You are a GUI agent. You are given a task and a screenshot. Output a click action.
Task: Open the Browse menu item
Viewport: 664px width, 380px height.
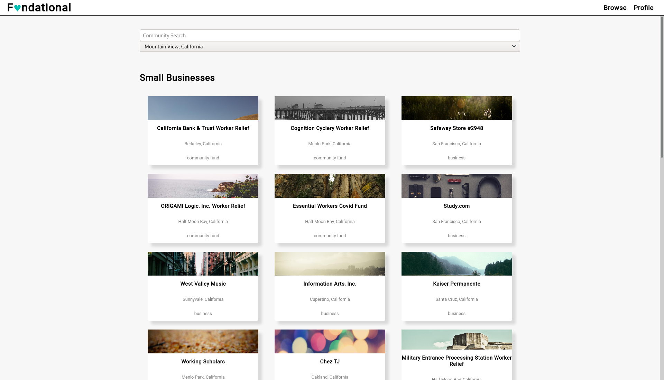(x=615, y=8)
